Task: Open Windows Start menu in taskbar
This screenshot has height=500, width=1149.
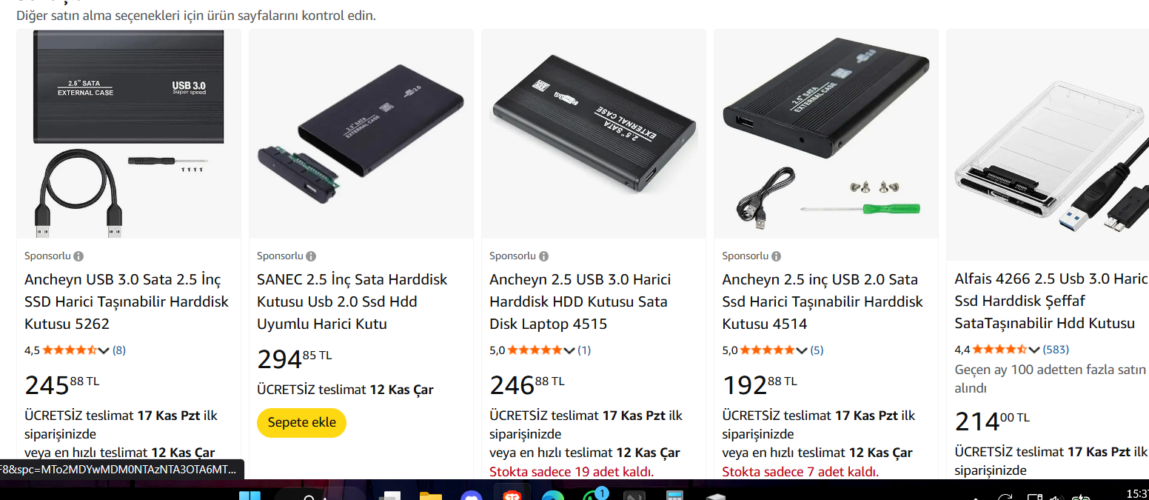Action: tap(249, 495)
